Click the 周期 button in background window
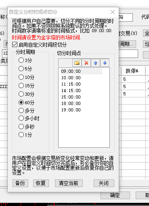The height and width of the screenshot is (206, 149). pos(127,44)
